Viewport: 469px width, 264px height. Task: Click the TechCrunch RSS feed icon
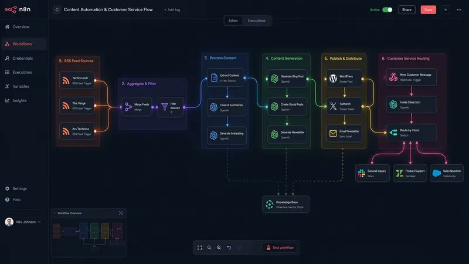pos(66,80)
